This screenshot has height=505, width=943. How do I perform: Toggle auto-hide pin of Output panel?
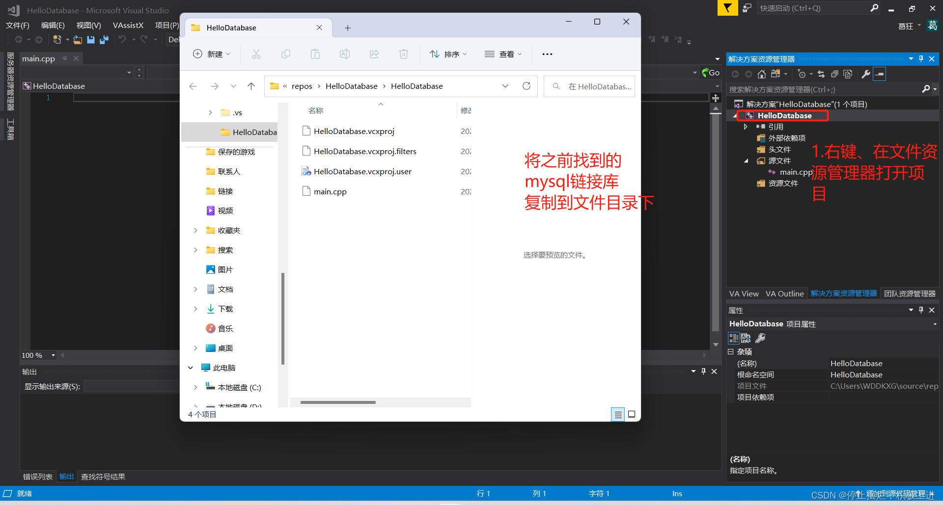(x=703, y=372)
